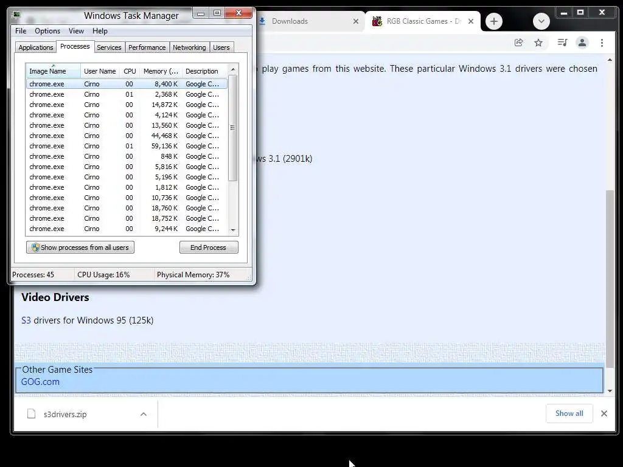
Task: Bookmark this page with the star icon
Action: click(x=538, y=43)
